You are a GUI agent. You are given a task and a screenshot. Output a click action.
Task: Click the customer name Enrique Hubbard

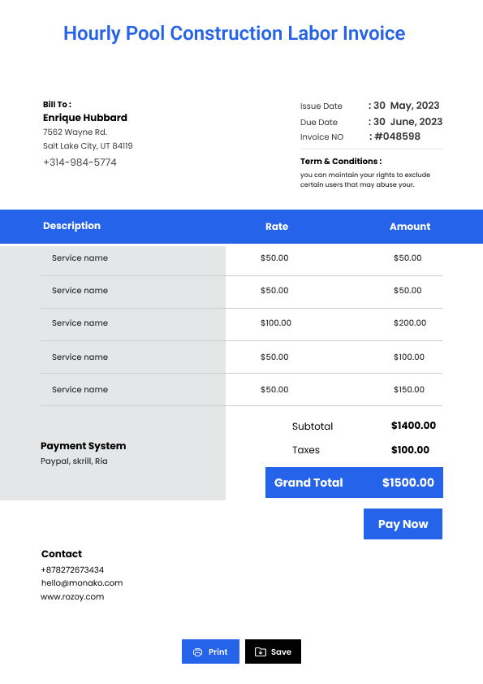(x=85, y=118)
